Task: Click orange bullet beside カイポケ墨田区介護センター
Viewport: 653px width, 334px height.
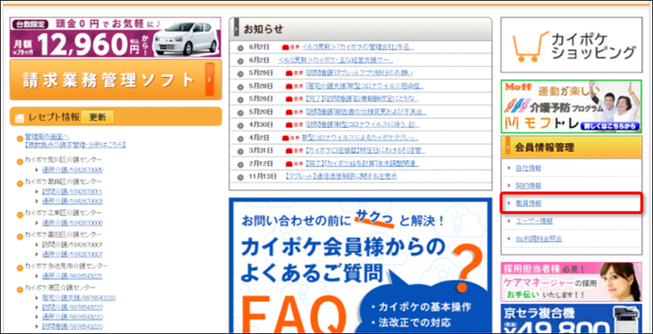Action: point(20,236)
